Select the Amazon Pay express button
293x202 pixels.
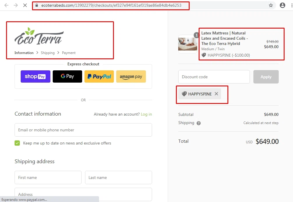click(x=131, y=76)
